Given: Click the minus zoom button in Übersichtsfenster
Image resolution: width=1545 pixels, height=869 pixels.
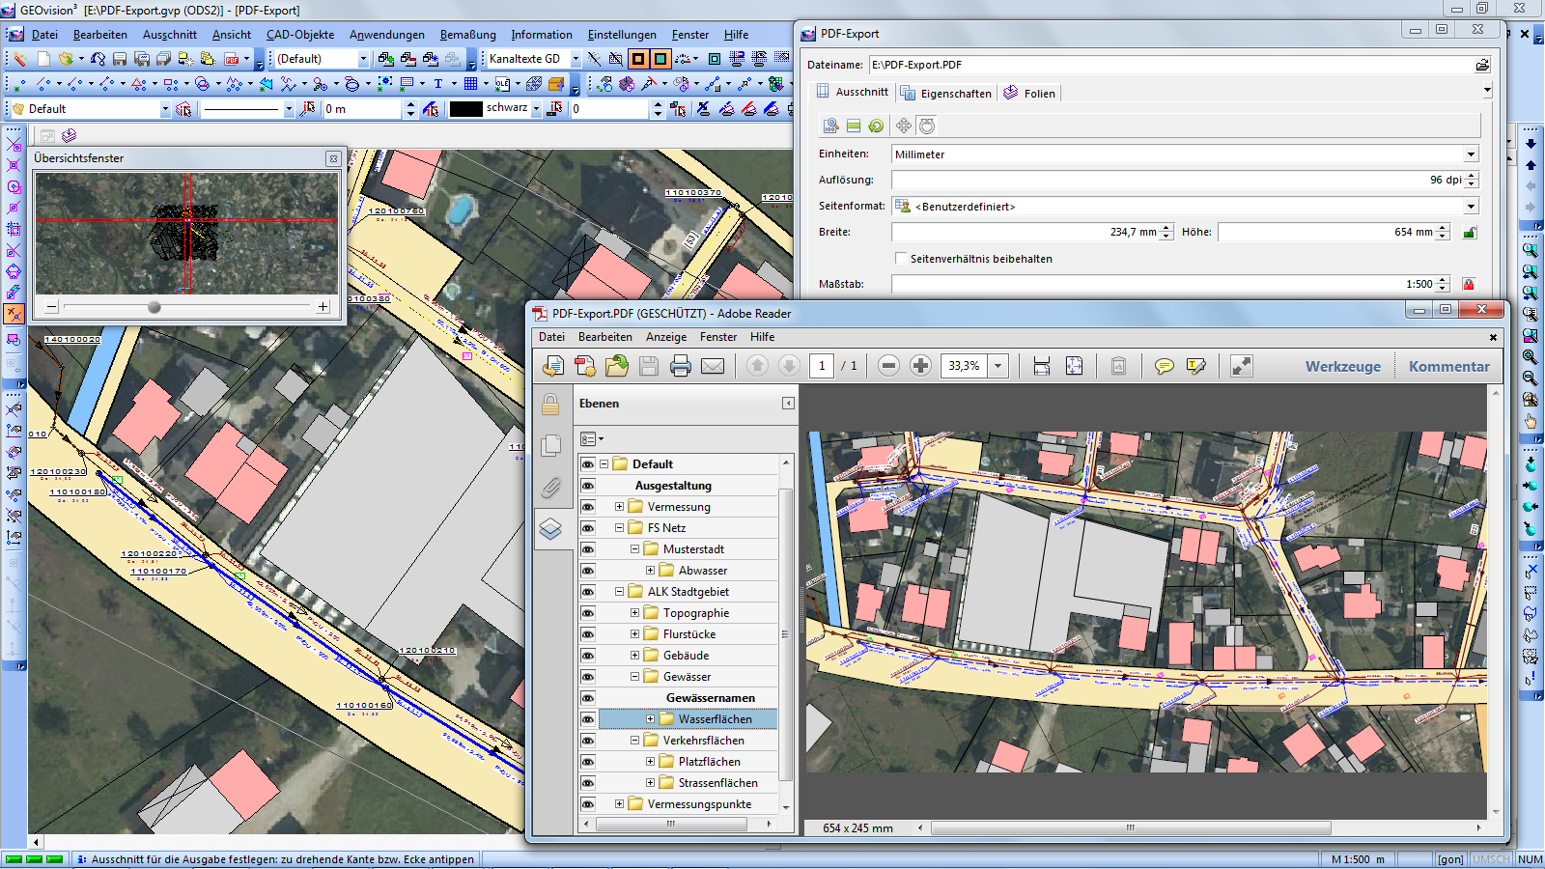Looking at the screenshot, I should coord(52,307).
